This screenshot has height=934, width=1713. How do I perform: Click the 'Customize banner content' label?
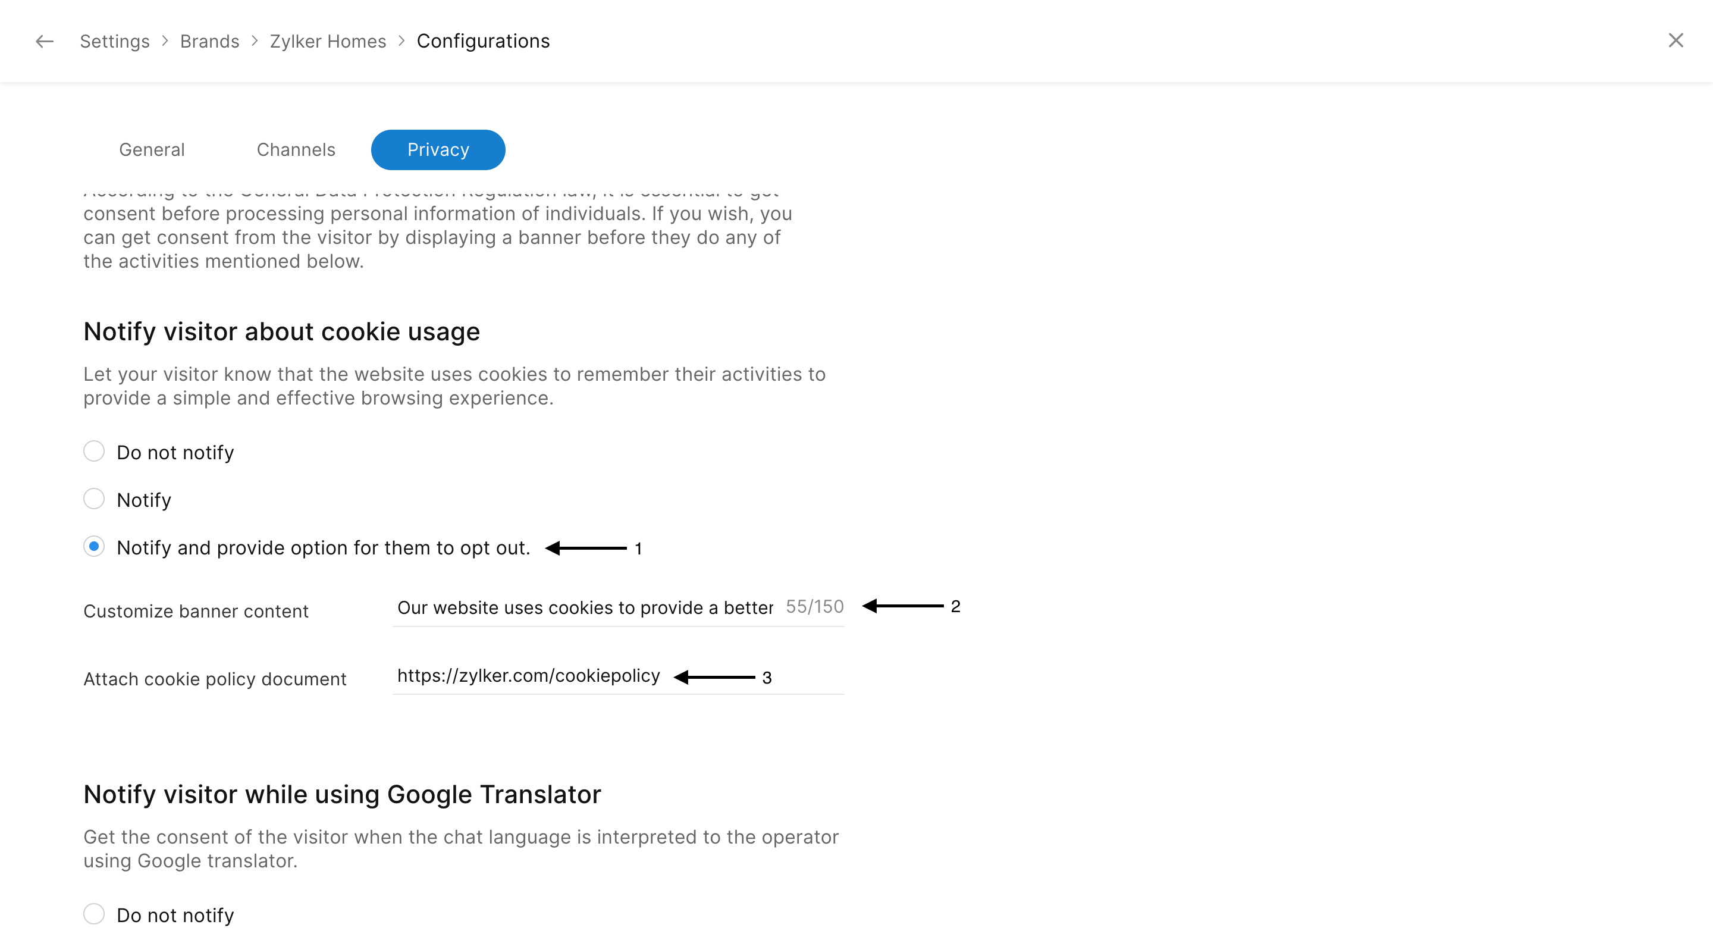pyautogui.click(x=196, y=612)
